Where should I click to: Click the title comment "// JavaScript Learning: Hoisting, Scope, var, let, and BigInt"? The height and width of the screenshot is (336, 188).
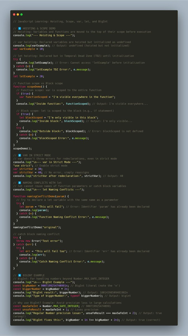[60, 22]
